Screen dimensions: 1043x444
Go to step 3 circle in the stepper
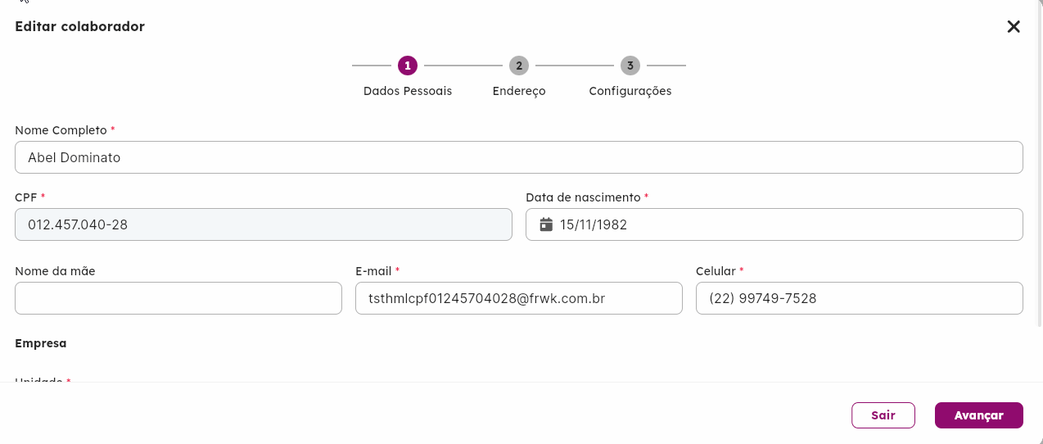[x=630, y=66]
